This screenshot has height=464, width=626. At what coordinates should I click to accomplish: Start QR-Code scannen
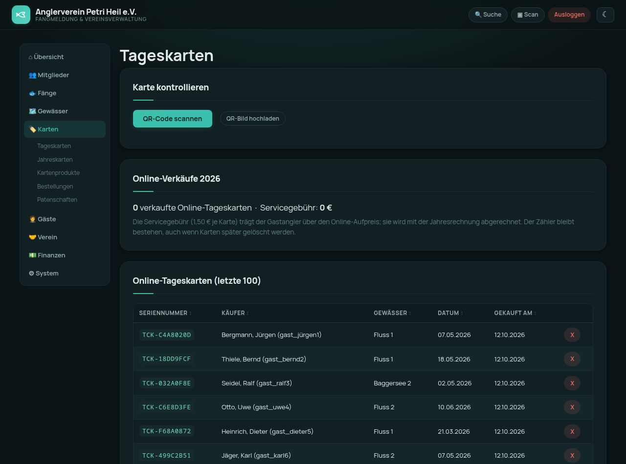pyautogui.click(x=173, y=119)
